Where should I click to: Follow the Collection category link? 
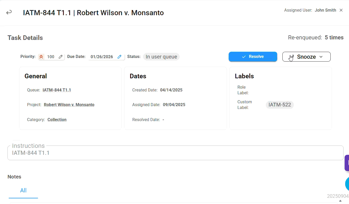coord(57,120)
